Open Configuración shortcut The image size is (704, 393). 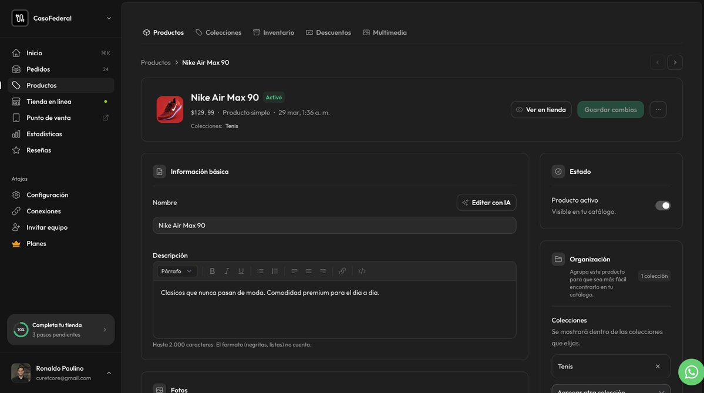60,195
